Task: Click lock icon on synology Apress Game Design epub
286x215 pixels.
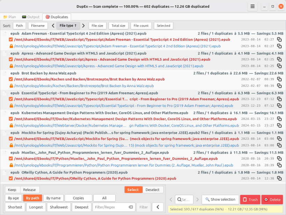Action: [11, 66]
